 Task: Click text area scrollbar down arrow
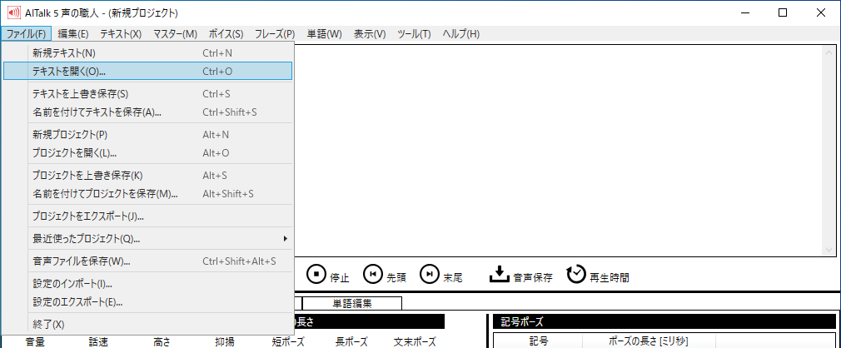[x=829, y=250]
